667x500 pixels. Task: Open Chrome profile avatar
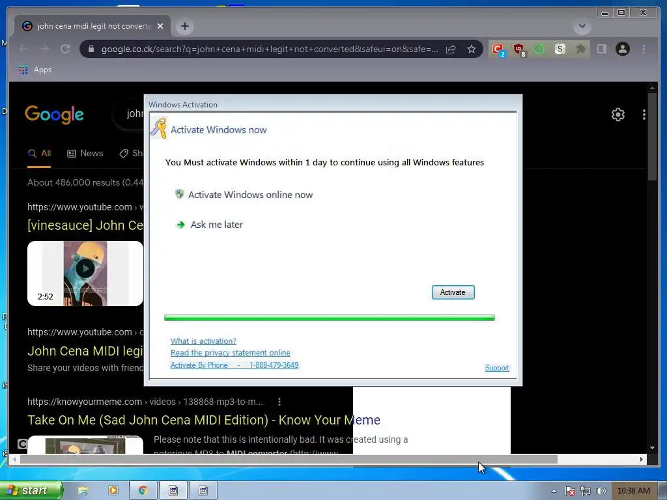[622, 49]
